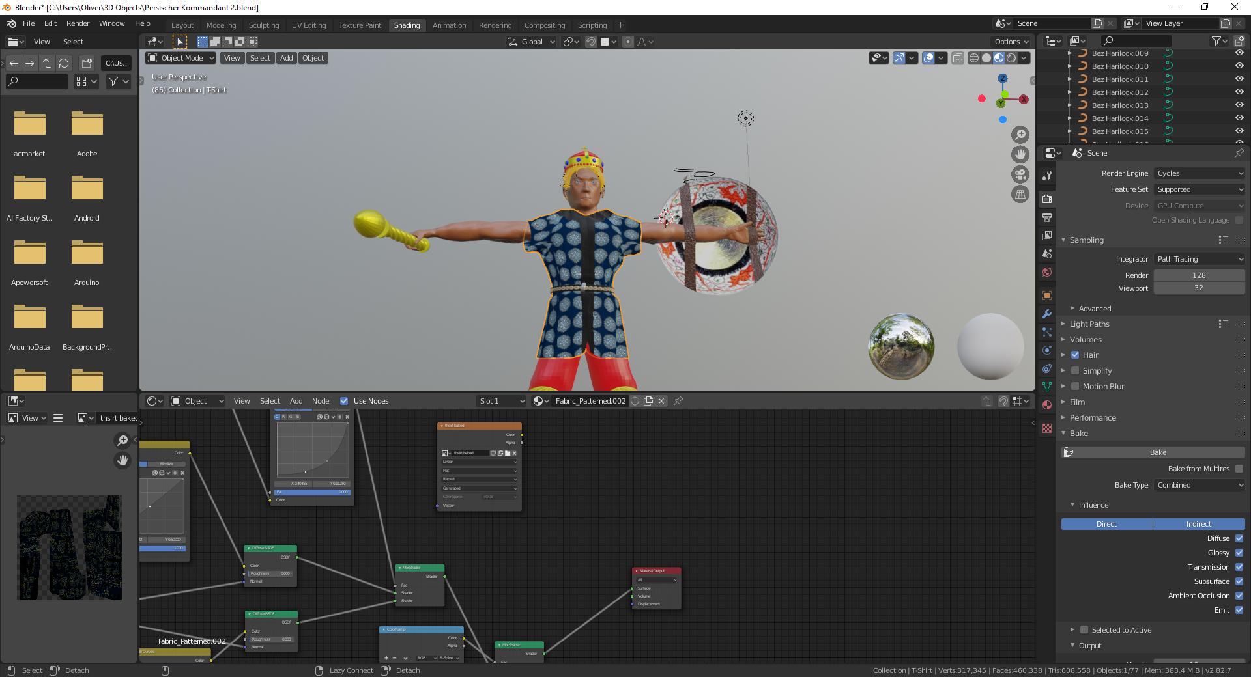Click viewport pan hand gizmo
Screen dimensions: 1251x677
pos(1020,154)
